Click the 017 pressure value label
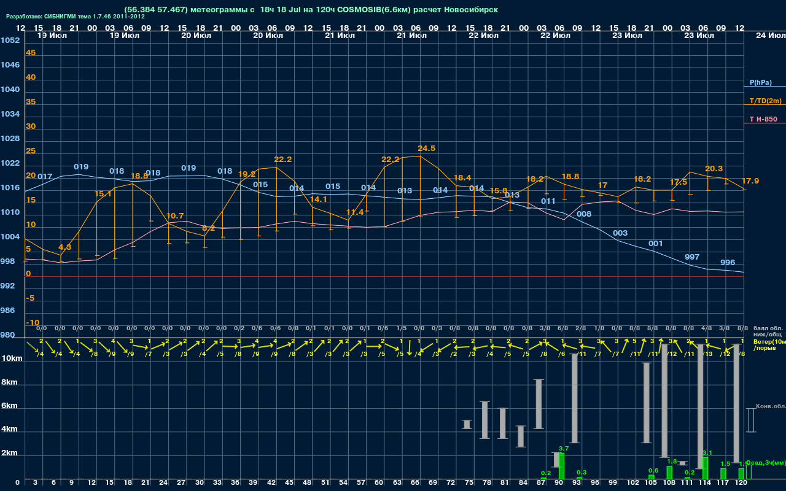This screenshot has width=786, height=491. (x=45, y=177)
